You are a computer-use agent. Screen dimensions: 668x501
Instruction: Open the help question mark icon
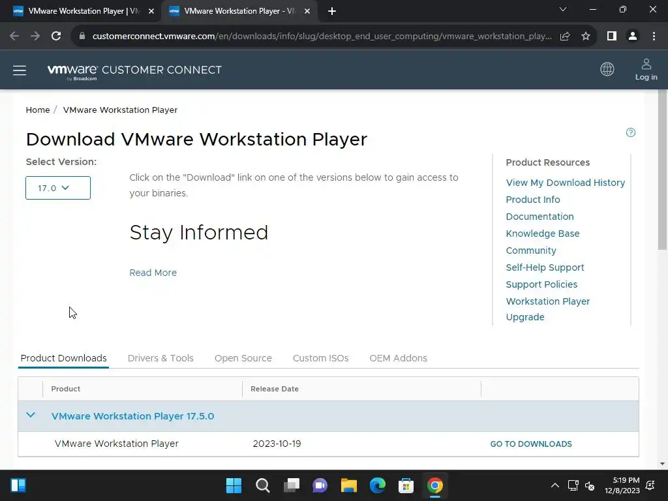[631, 132]
